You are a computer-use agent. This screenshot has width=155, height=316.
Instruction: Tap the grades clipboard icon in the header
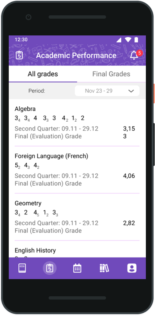pyautogui.click(x=19, y=55)
